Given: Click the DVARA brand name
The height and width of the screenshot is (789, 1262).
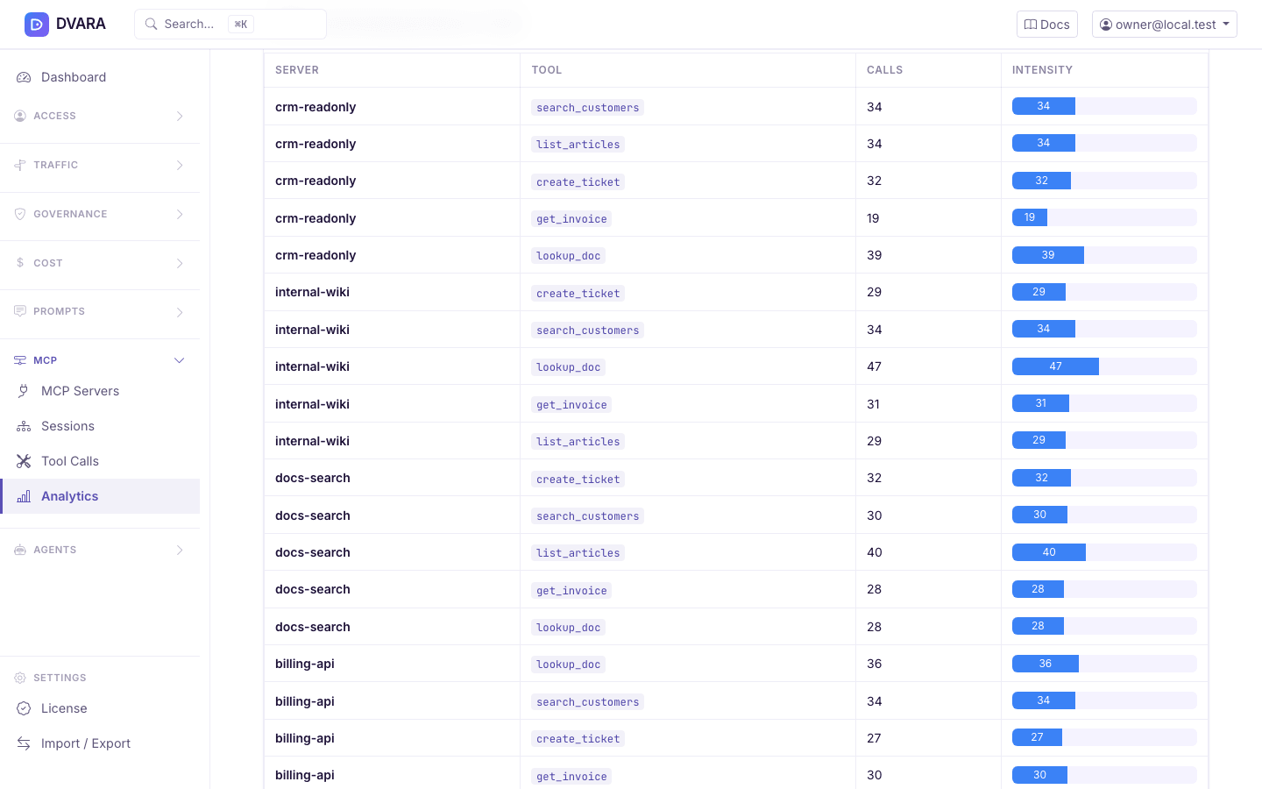Looking at the screenshot, I should click(81, 25).
